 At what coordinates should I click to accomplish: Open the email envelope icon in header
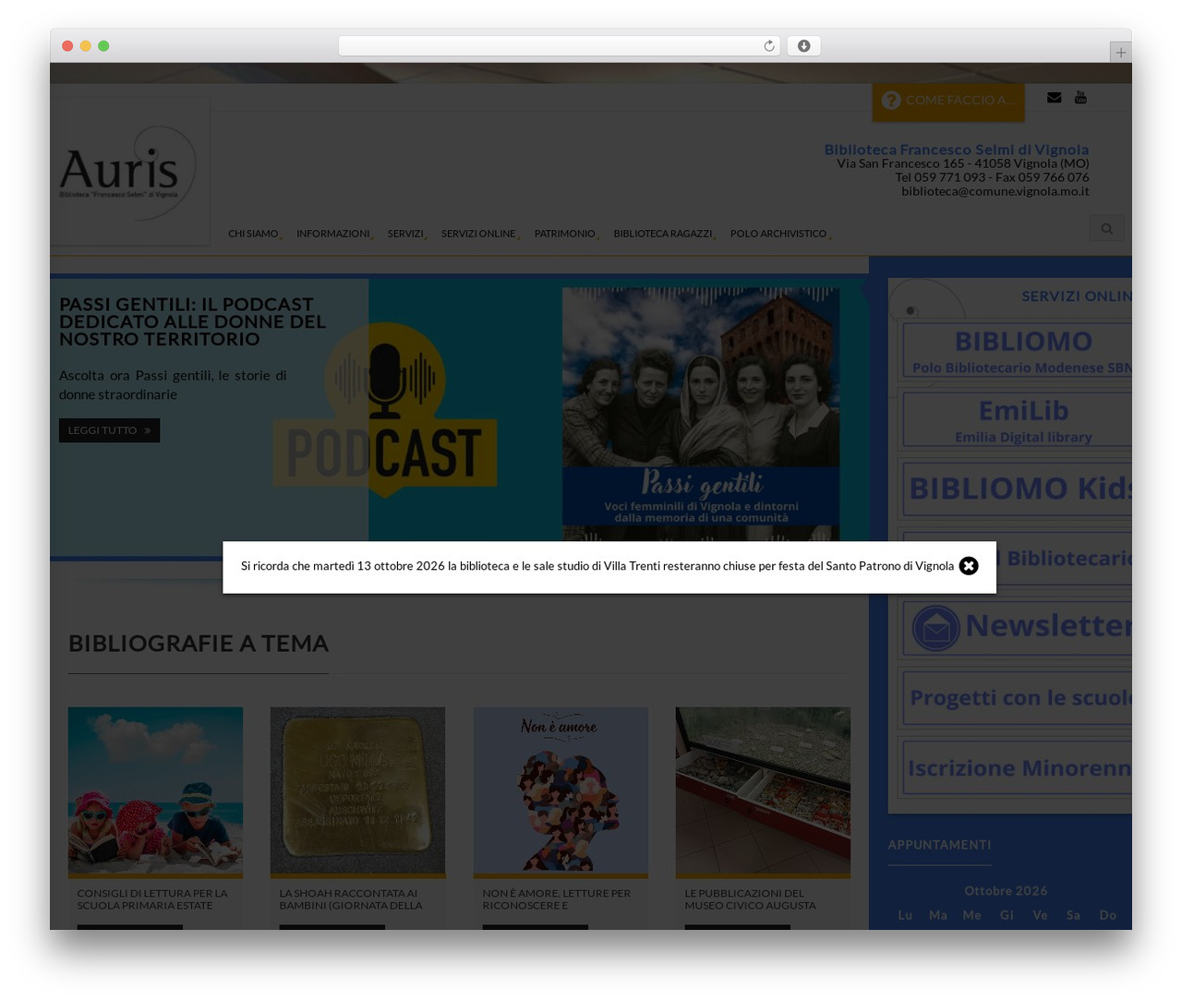(1054, 98)
